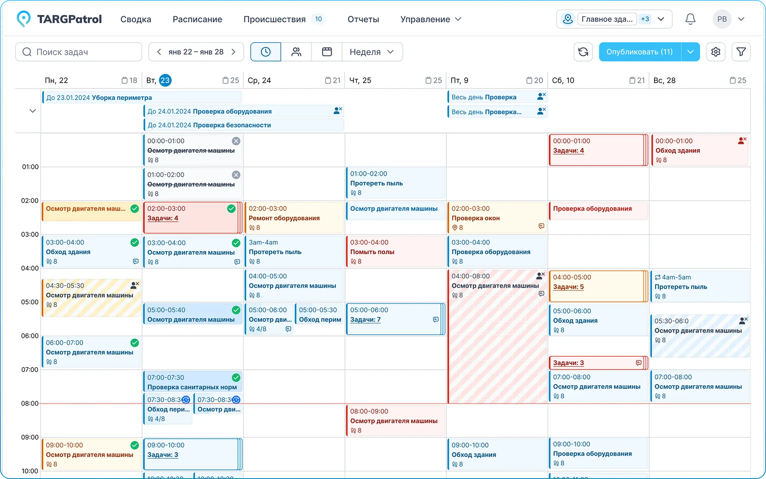Toggle green check on Tuesday 07:00-07:30 task
The image size is (766, 479).
point(236,377)
